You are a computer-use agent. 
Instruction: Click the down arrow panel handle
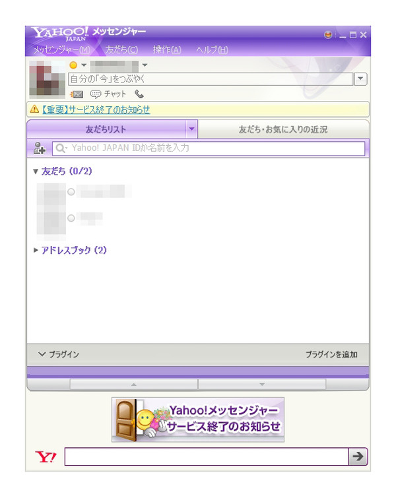262,385
